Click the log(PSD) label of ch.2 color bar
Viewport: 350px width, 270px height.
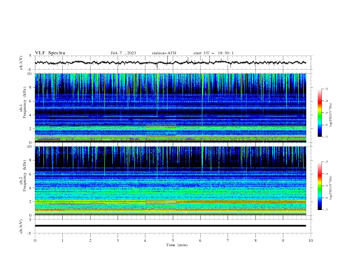coord(331,188)
